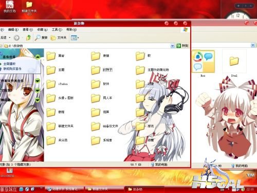Image resolution: width=257 pixels, height=193 pixels.
Task: Click the green Up folder arrow icon
Action: tap(28, 38)
